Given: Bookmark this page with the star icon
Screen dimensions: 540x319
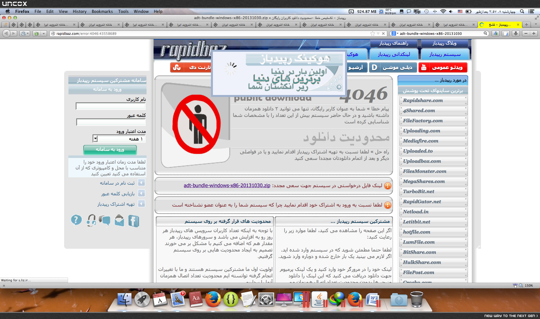Looking at the screenshot, I should tap(373, 33).
